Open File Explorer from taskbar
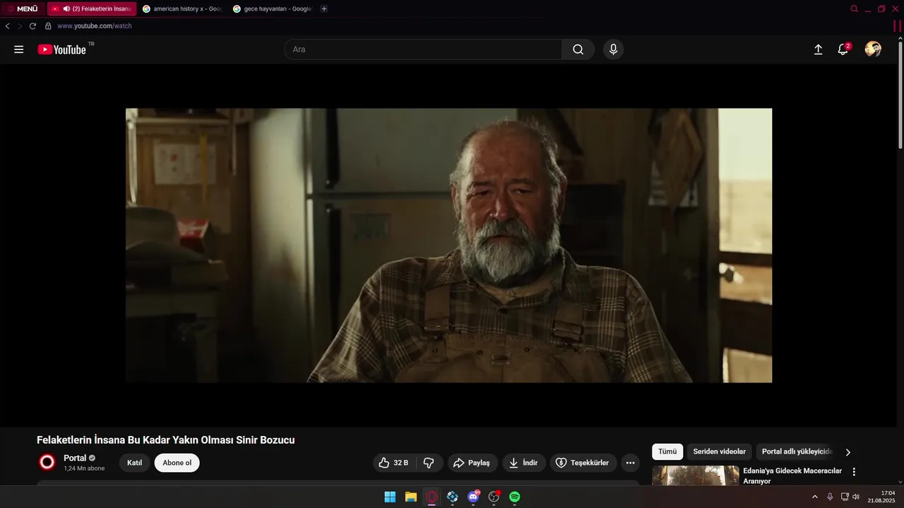 [x=411, y=497]
